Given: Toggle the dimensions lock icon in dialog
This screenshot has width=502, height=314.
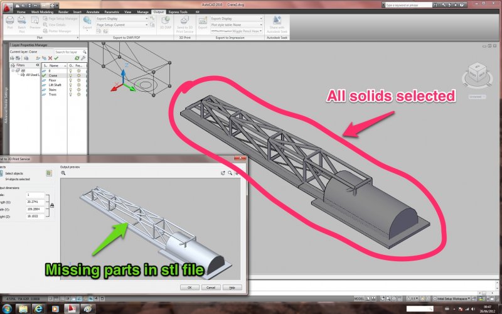Looking at the screenshot, I should 52,205.
